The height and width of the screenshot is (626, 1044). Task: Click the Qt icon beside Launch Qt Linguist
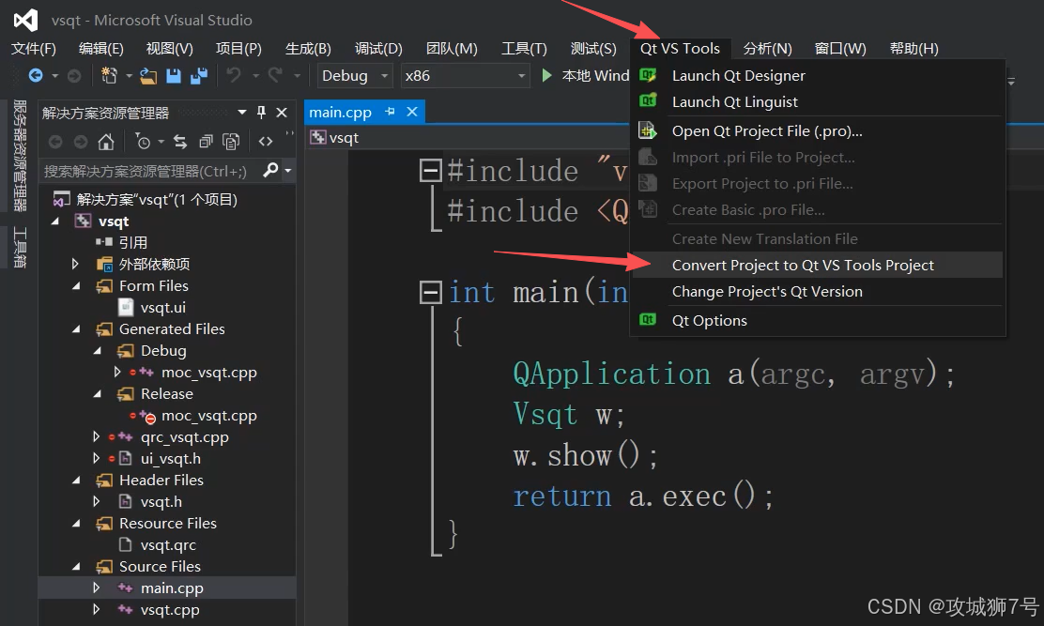pos(648,101)
